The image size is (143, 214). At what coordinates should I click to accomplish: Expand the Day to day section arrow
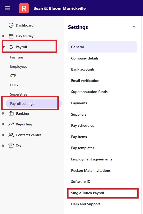pyautogui.click(x=3, y=36)
